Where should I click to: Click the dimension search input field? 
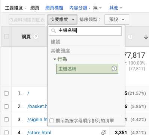tap(85, 31)
